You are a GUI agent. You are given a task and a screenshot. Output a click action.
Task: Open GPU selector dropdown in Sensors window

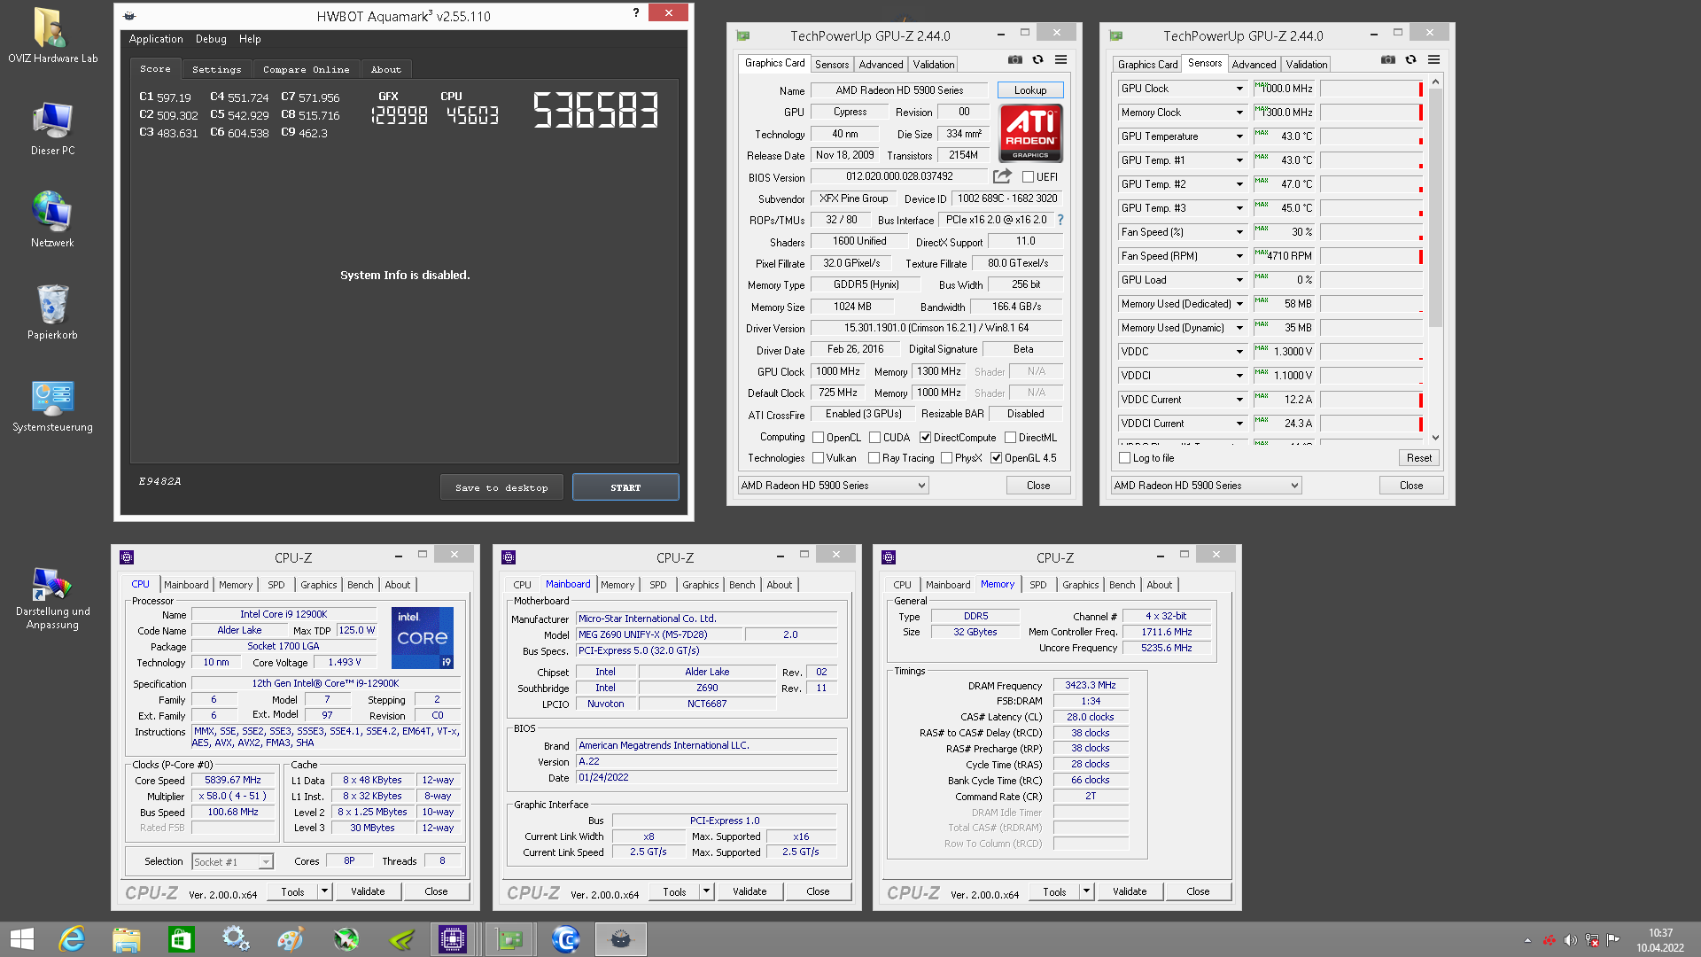tap(1206, 486)
